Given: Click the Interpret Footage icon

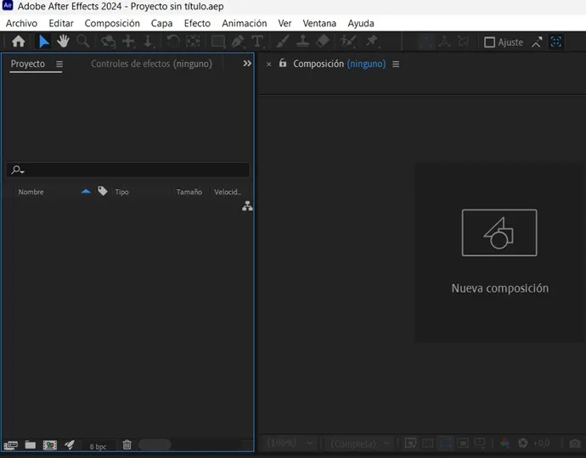Looking at the screenshot, I should pyautogui.click(x=10, y=445).
